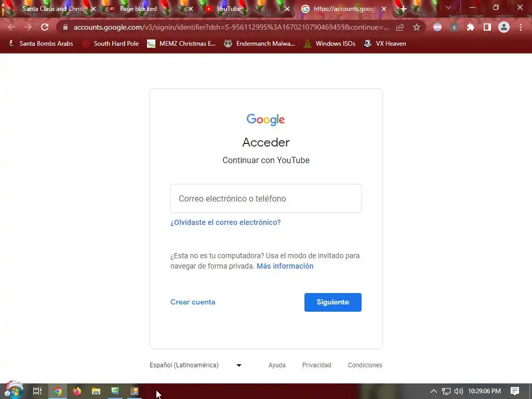Viewport: 532px width, 399px height.
Task: Select the accounts.google tab
Action: (x=344, y=9)
